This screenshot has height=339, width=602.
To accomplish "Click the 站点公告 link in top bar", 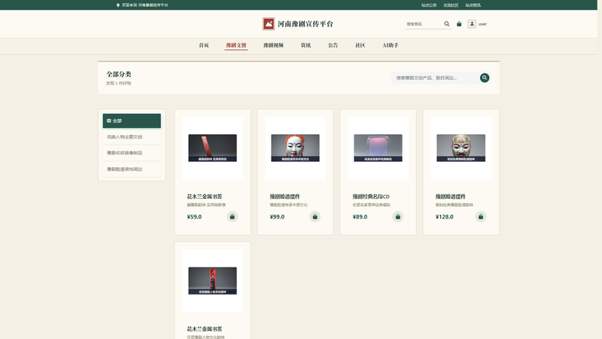I will (429, 5).
